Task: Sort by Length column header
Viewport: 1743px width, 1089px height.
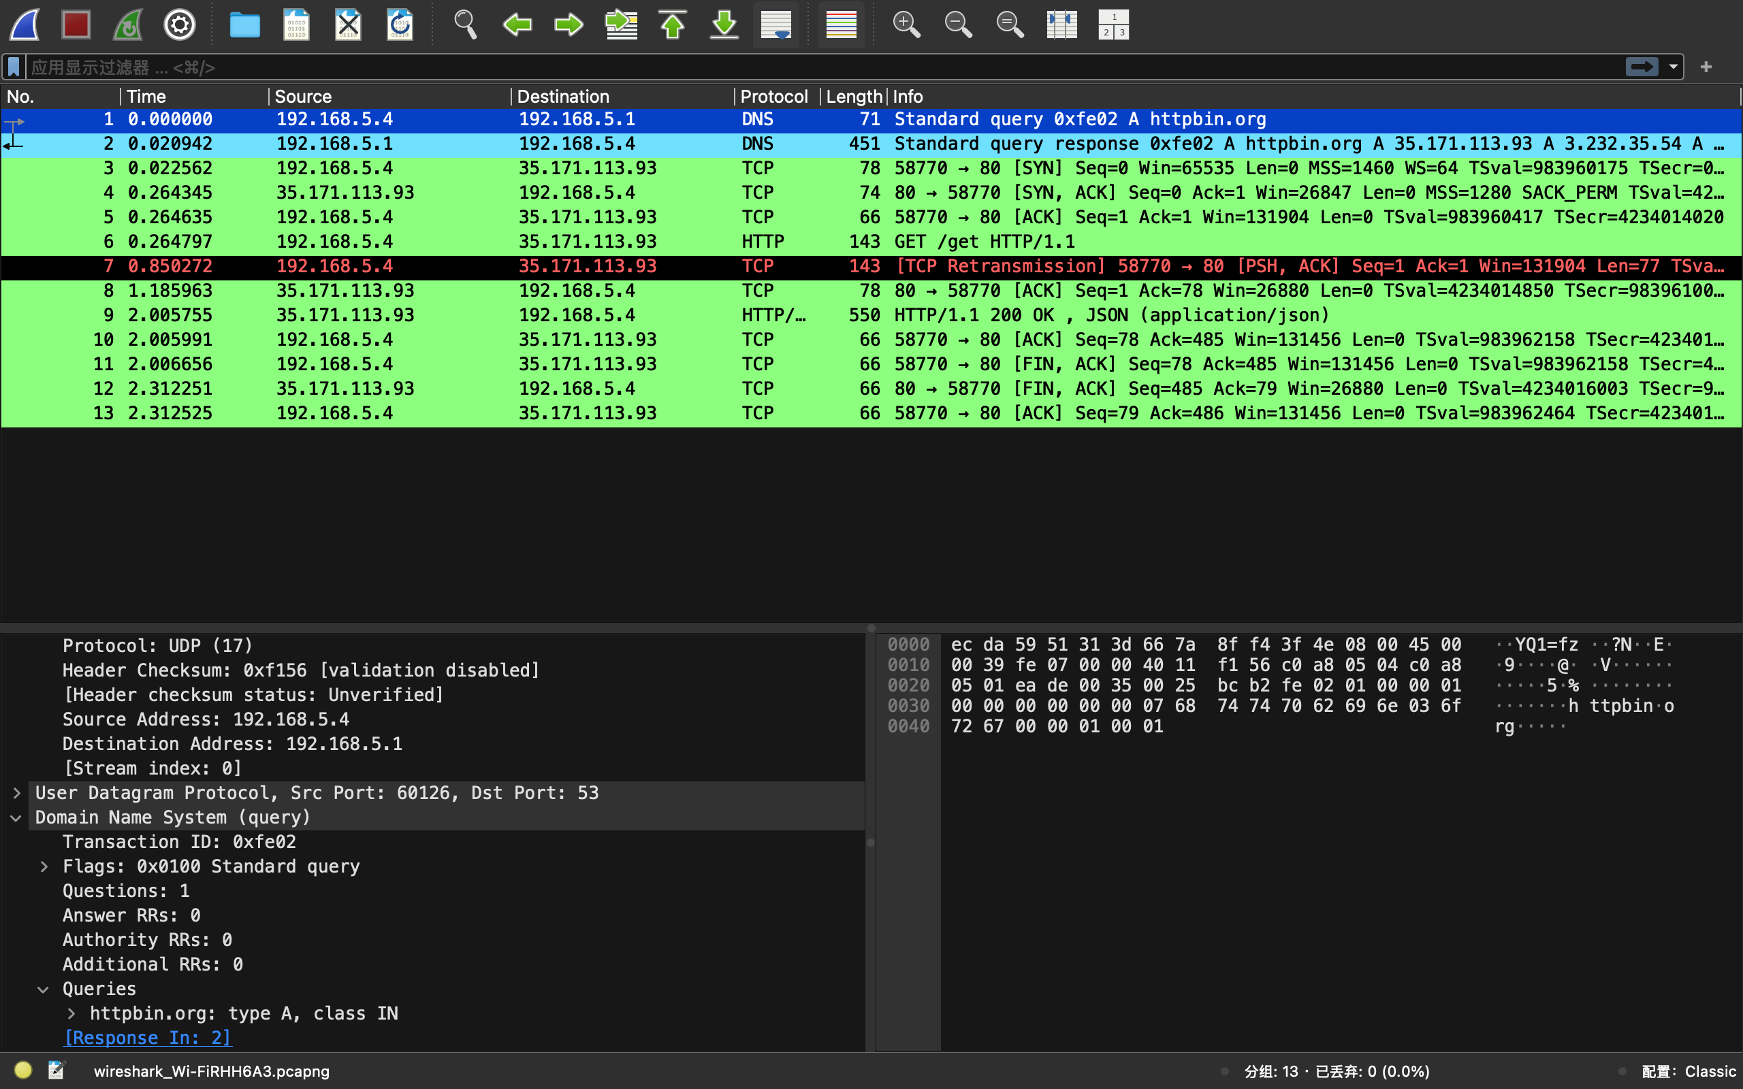Action: (x=854, y=97)
